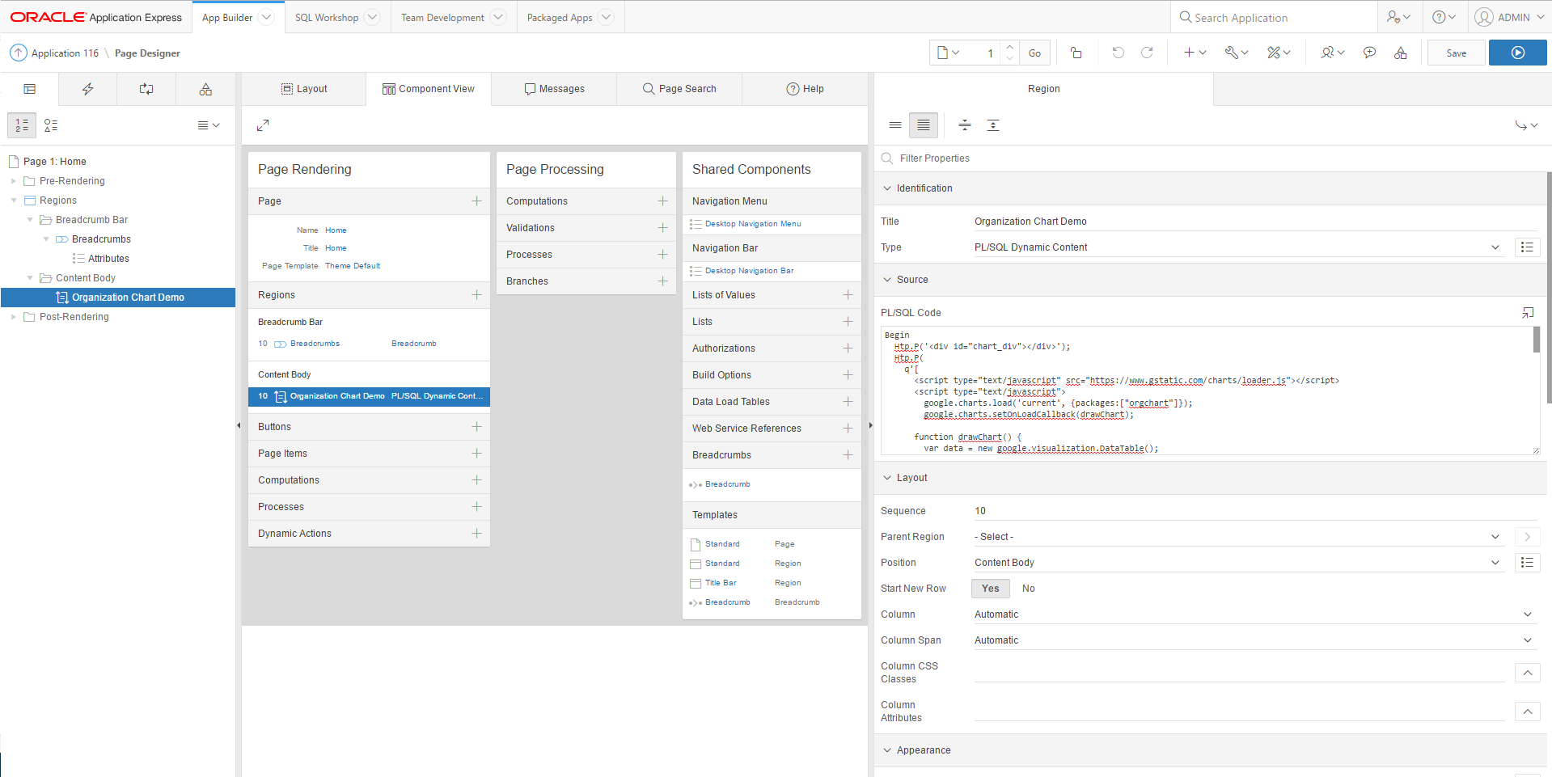Click the Search Application field
1552x777 pixels.
tap(1276, 18)
